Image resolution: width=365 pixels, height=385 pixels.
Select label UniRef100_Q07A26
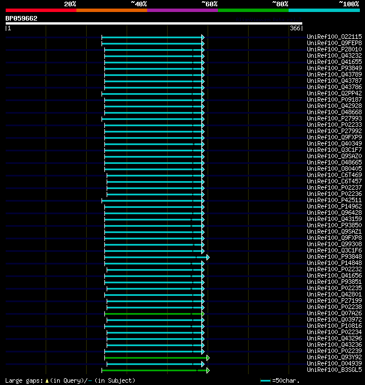click(334, 313)
